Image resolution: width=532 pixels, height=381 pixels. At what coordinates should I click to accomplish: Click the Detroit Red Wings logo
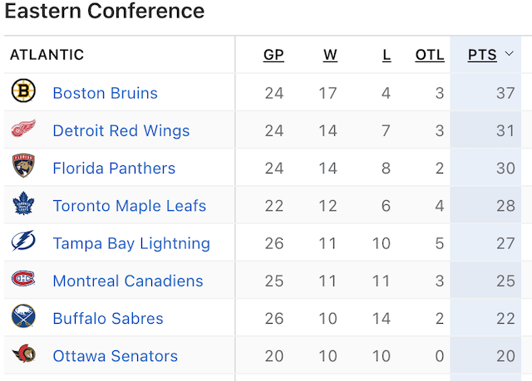23,128
